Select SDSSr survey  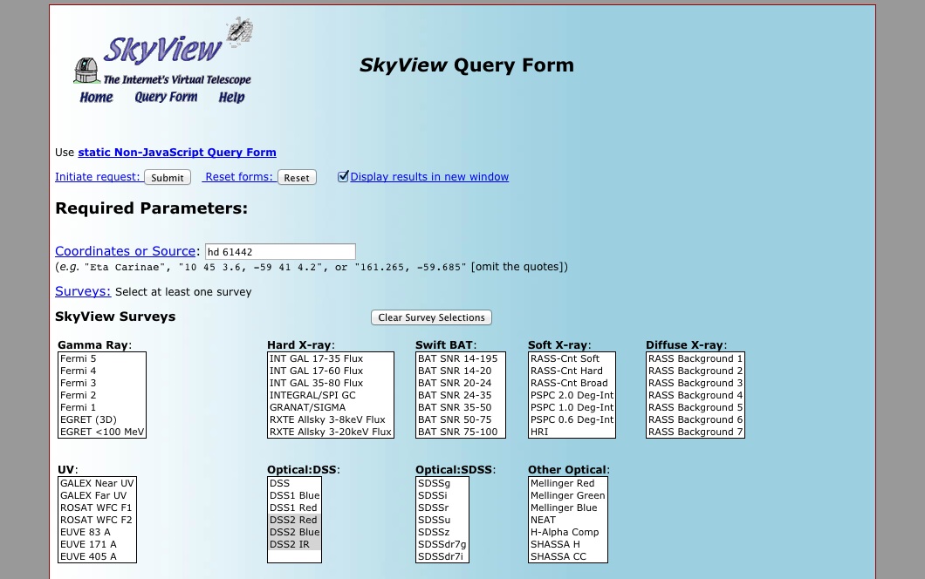click(x=442, y=507)
